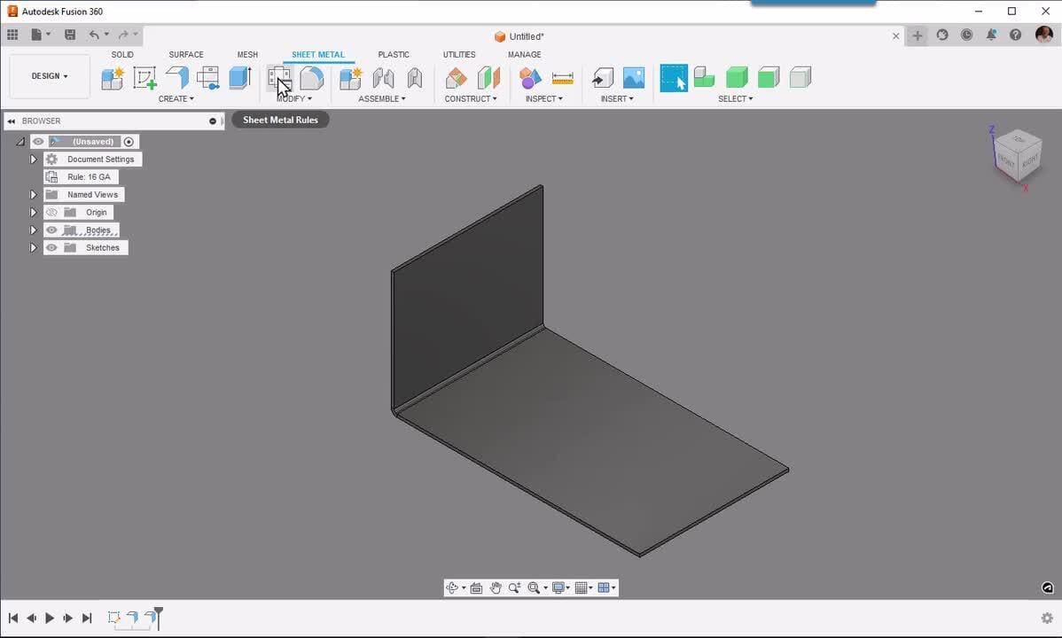Switch to the SURFACE tab

[x=186, y=54]
